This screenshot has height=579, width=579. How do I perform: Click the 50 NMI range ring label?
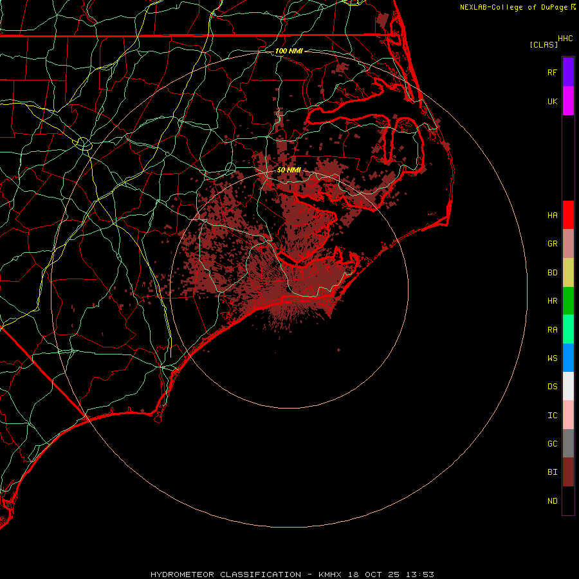point(289,170)
